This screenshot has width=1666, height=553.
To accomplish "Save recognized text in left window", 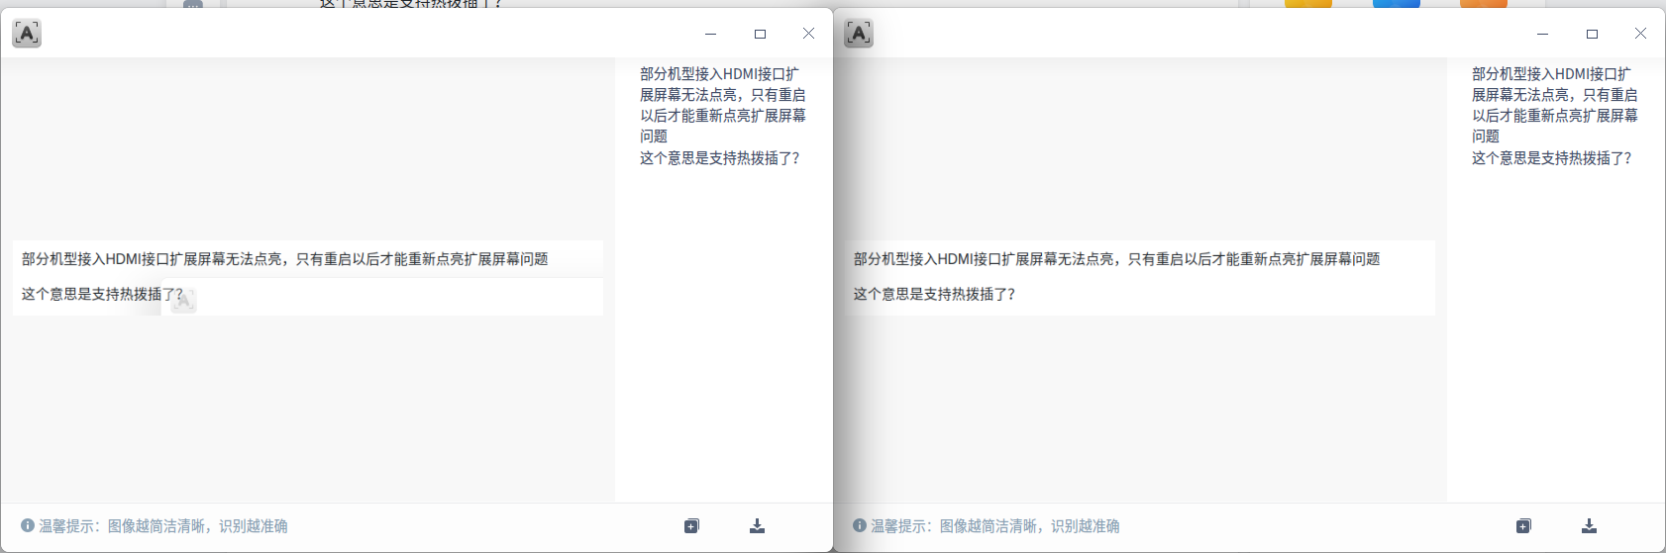I will (757, 526).
